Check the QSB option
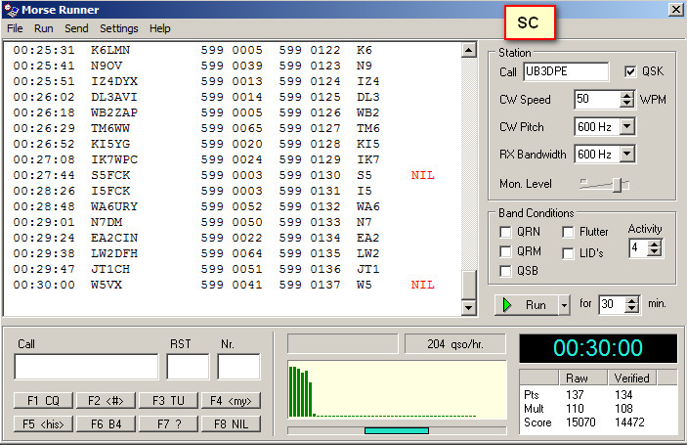687x445 pixels. pyautogui.click(x=505, y=271)
